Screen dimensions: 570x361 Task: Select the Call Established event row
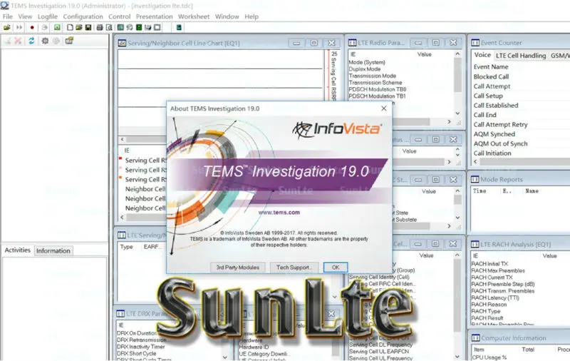point(496,106)
